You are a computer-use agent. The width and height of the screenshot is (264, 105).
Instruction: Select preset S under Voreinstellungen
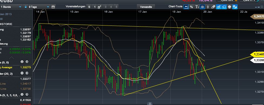coord(89,7)
